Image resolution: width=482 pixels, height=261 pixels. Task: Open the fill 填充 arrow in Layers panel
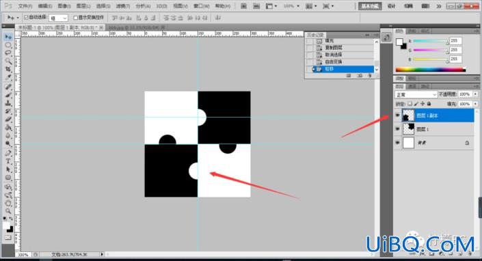(x=476, y=104)
